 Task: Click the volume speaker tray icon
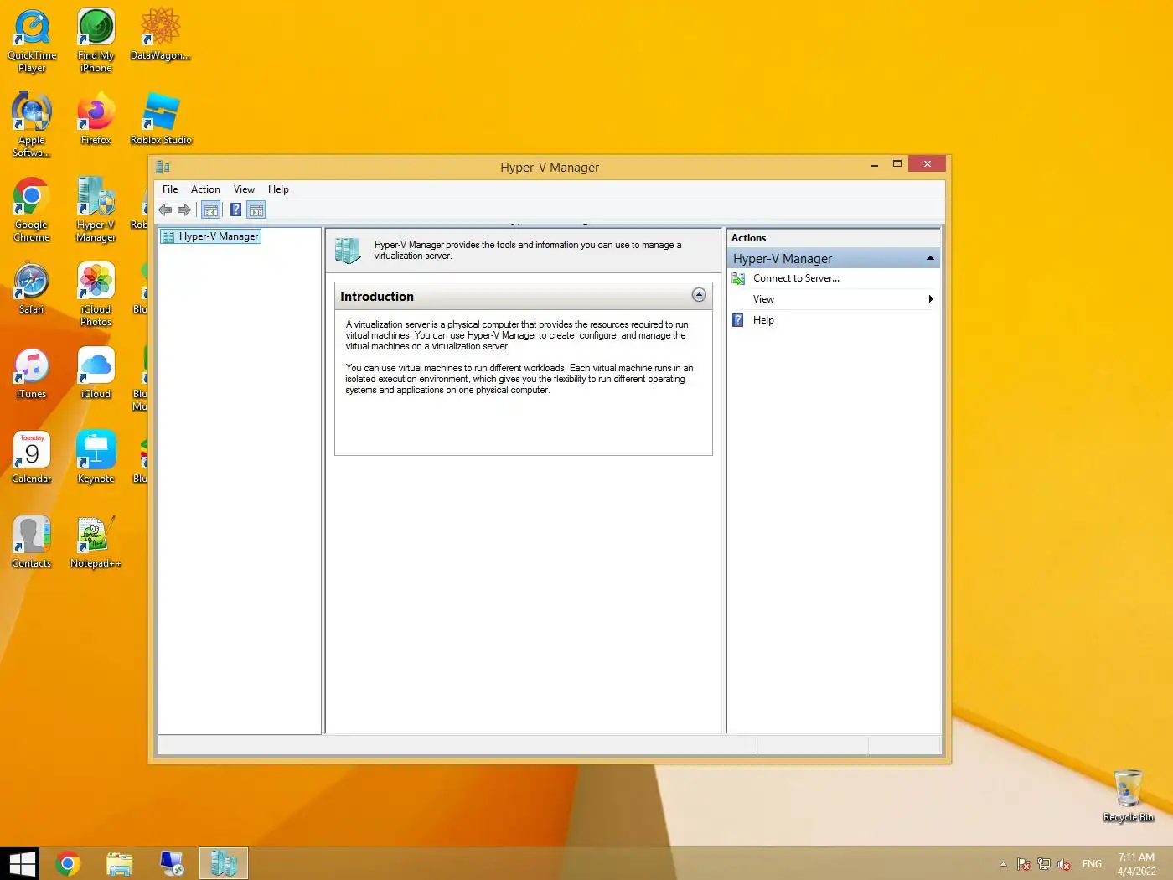(x=1064, y=864)
